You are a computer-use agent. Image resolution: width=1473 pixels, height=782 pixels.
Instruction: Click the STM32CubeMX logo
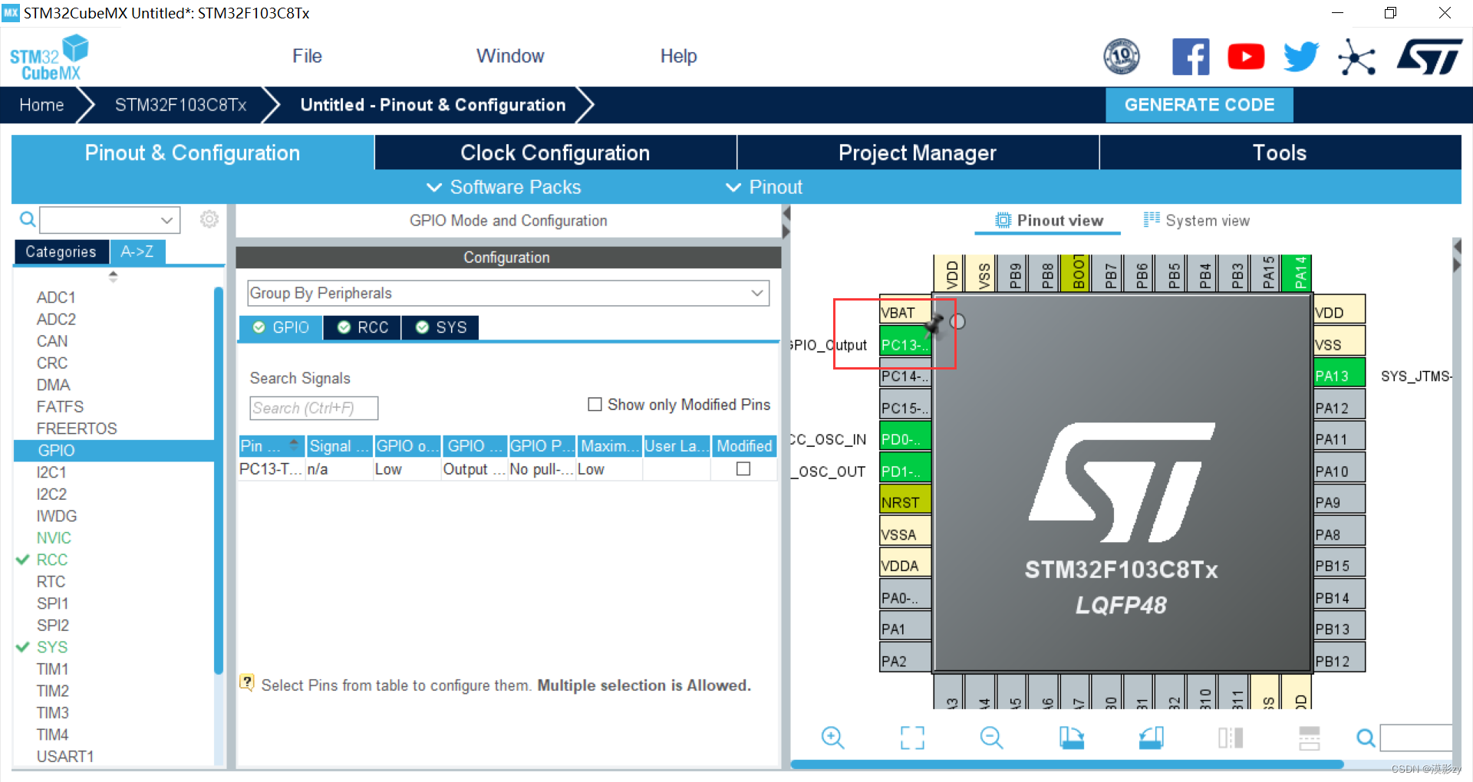49,58
